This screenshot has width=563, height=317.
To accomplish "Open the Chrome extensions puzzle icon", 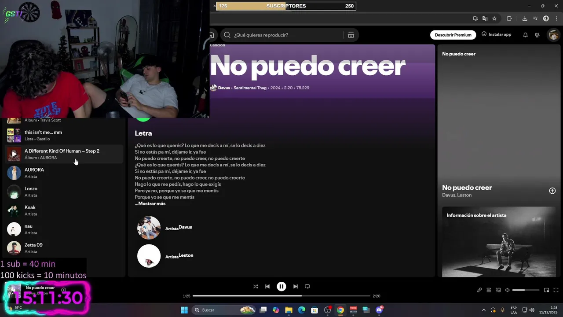I will click(509, 18).
